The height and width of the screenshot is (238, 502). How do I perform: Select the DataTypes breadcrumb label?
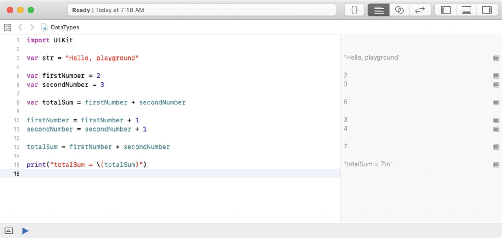(x=65, y=27)
